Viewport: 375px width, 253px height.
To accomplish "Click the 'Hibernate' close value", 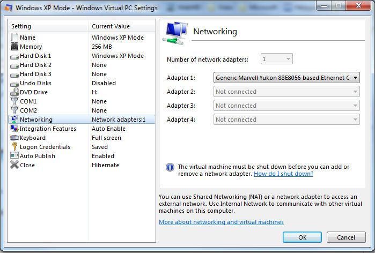I will point(106,165).
